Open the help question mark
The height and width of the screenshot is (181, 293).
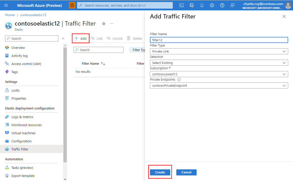222,5
